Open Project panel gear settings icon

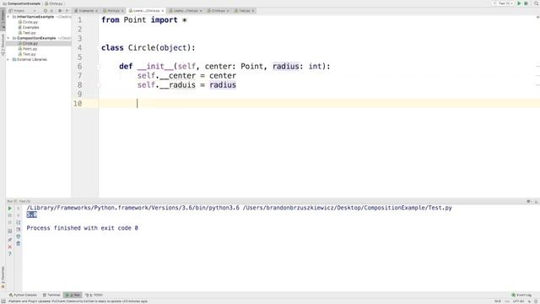tap(60, 11)
